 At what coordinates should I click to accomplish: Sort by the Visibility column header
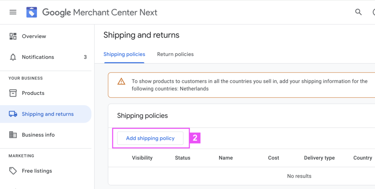click(142, 158)
